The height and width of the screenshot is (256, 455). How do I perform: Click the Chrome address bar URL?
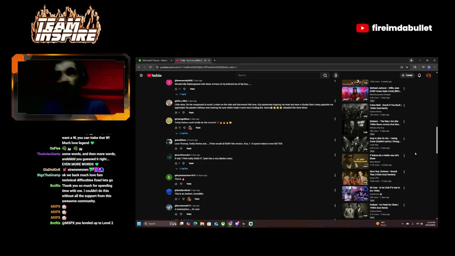198,67
